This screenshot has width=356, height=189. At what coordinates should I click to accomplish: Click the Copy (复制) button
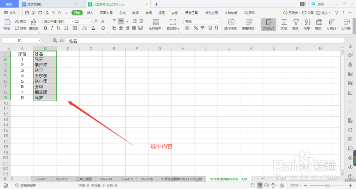pos(21,28)
